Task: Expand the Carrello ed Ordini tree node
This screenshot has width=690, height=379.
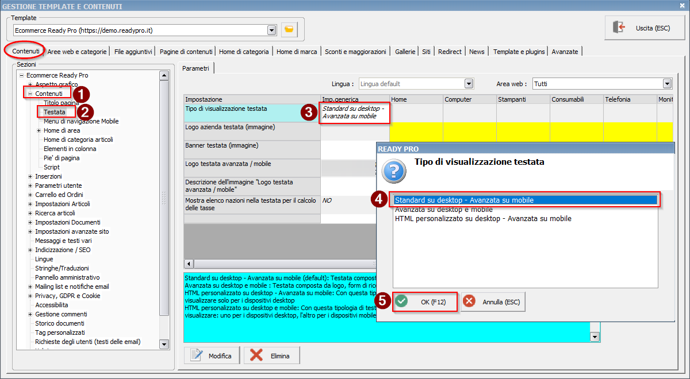Action: 30,195
